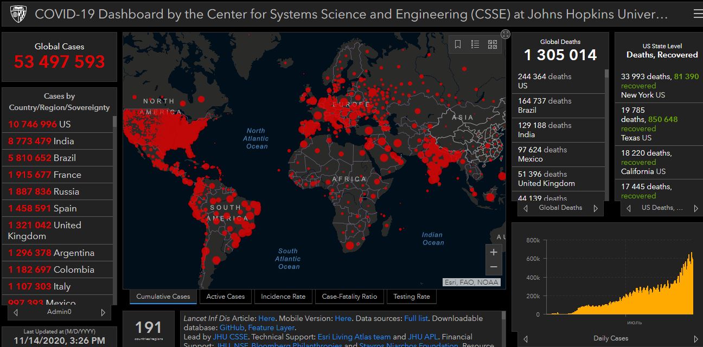Open the Full list data sources link
The image size is (703, 347).
(416, 318)
